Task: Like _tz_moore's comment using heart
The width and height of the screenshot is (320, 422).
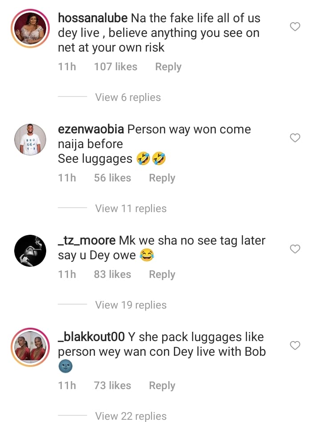Action: [295, 249]
